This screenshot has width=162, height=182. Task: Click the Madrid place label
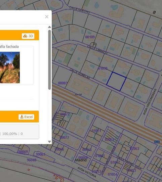click(81, 160)
